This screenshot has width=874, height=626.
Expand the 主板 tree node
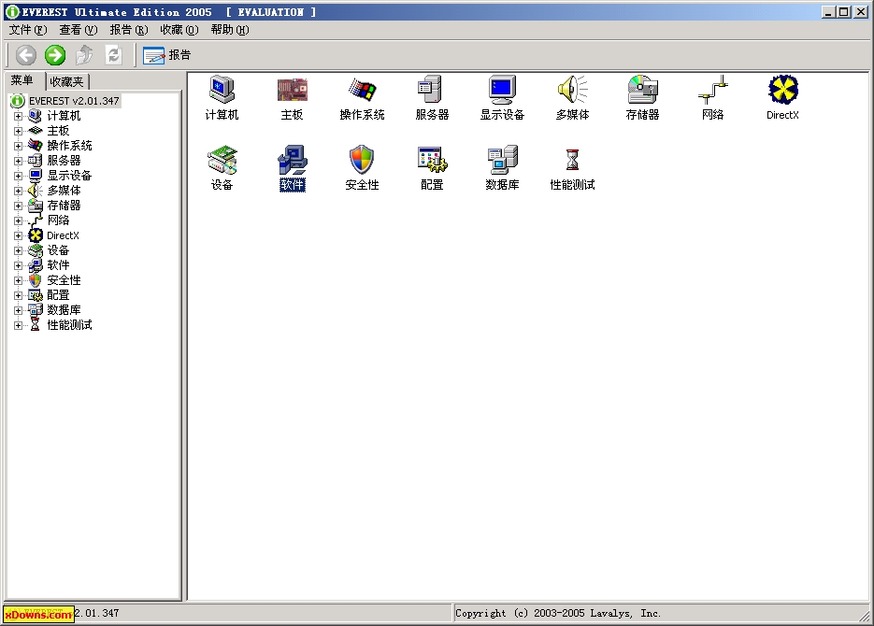18,131
